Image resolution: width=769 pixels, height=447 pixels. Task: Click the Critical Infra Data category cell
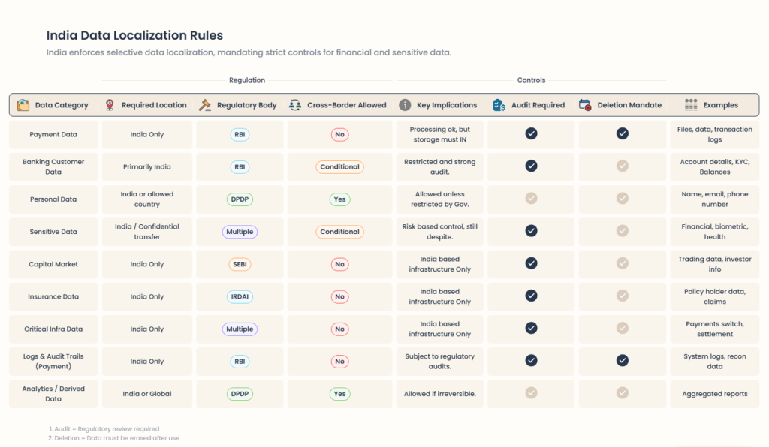(x=53, y=328)
